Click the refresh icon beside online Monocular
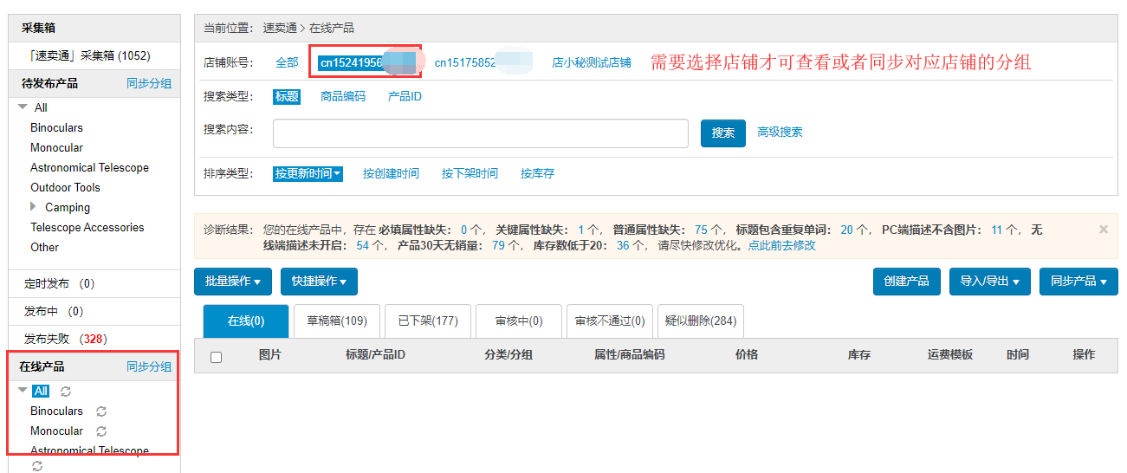 click(101, 431)
